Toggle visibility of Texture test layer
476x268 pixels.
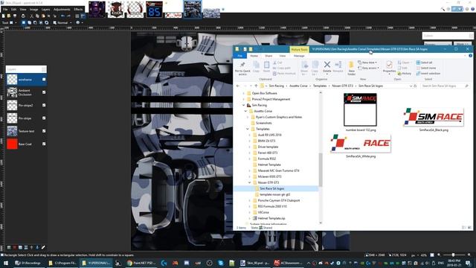click(x=44, y=131)
